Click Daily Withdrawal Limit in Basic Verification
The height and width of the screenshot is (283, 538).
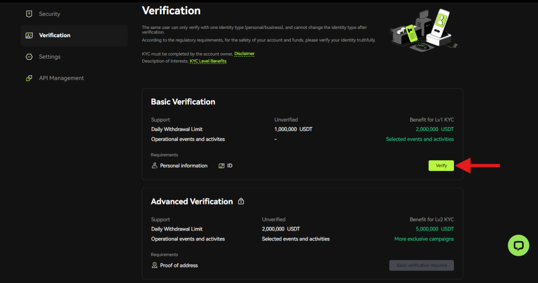[x=177, y=129]
